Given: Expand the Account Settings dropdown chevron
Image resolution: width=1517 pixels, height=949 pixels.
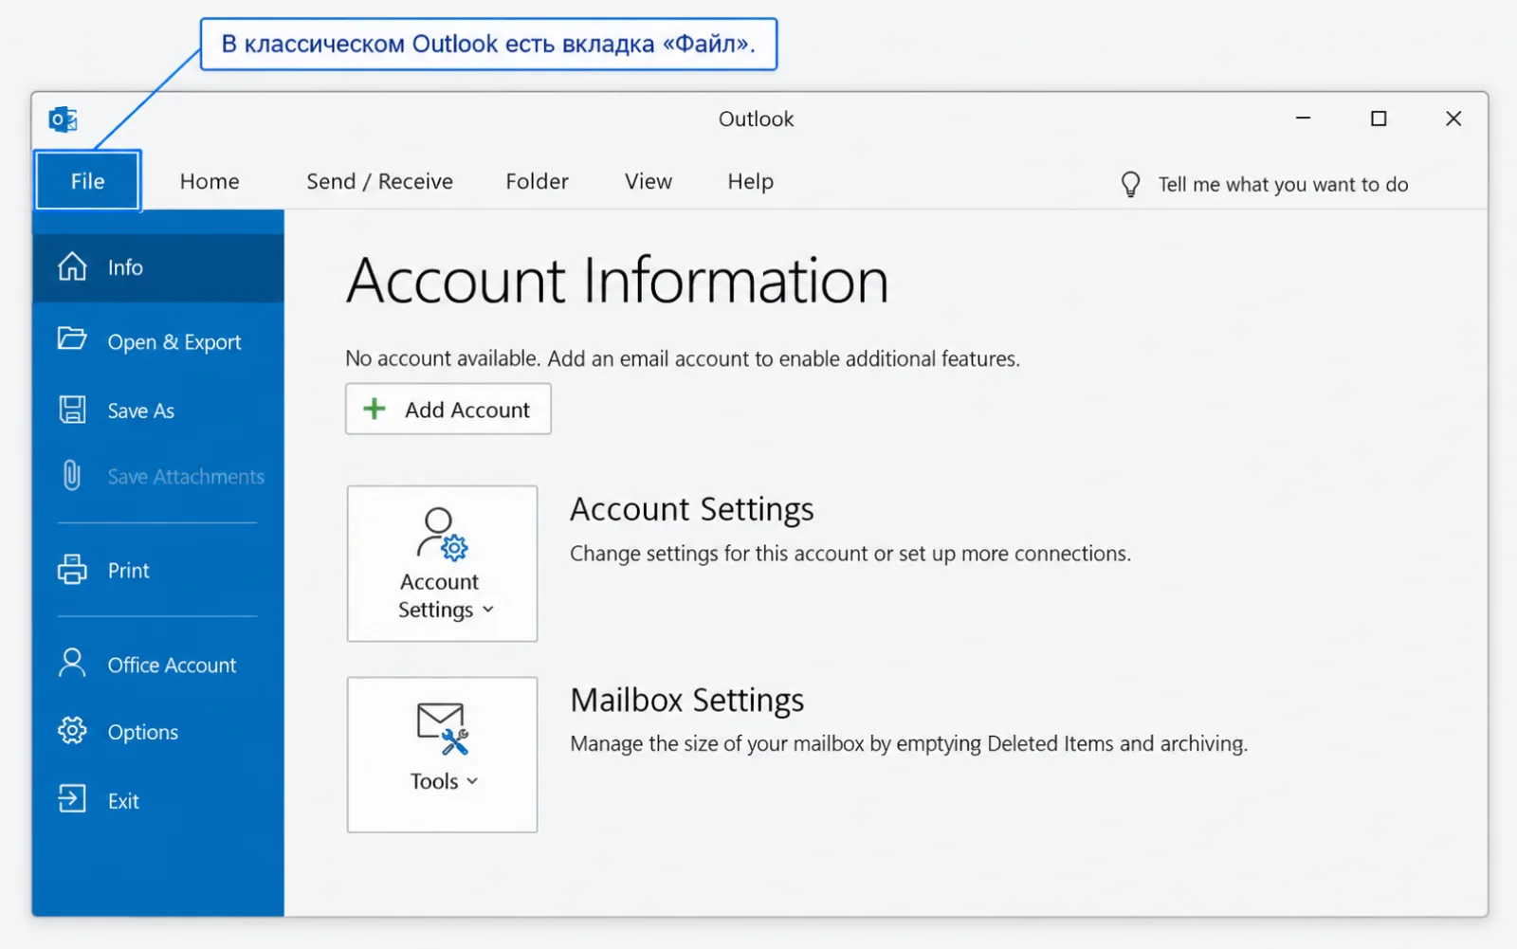Looking at the screenshot, I should pyautogui.click(x=488, y=610).
